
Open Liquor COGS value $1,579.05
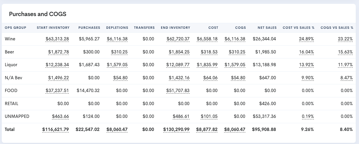[x=235, y=65]
